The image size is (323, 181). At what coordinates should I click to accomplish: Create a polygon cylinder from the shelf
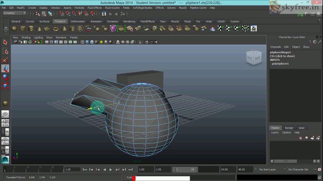[x=31, y=29]
